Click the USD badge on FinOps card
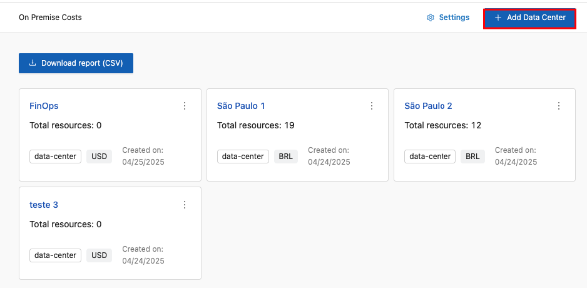587x288 pixels. [99, 156]
